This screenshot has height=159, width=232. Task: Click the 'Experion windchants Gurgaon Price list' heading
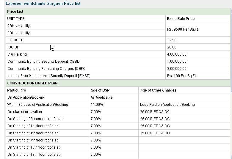[43, 3]
